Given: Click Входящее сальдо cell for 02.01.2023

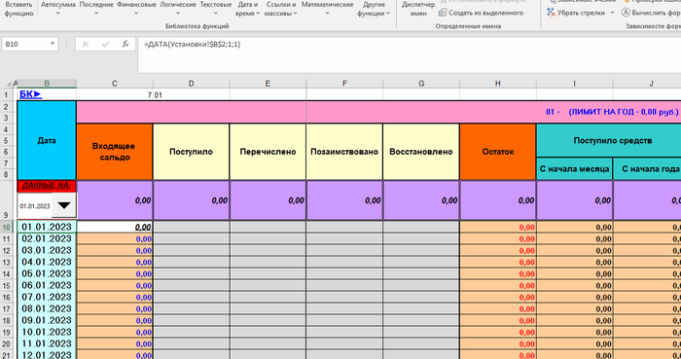Looking at the screenshot, I should pos(115,238).
